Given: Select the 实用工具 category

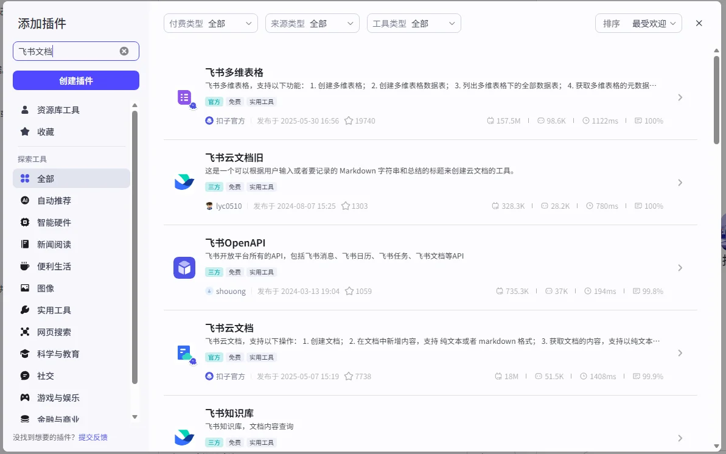Looking at the screenshot, I should (71, 310).
